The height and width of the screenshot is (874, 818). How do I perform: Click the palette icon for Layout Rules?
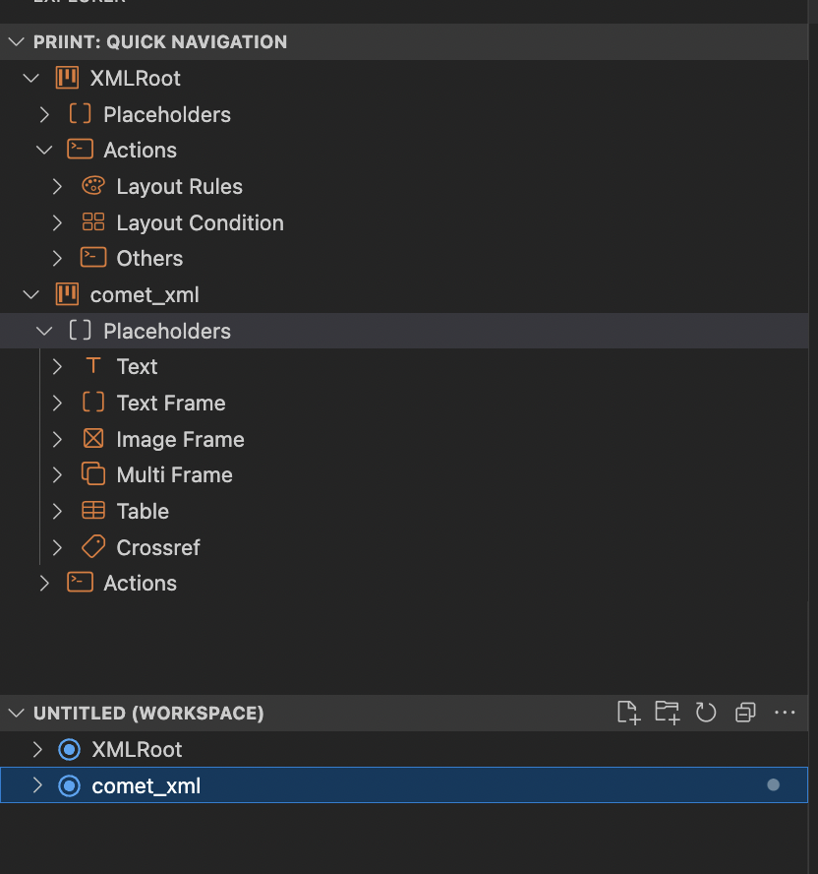93,186
